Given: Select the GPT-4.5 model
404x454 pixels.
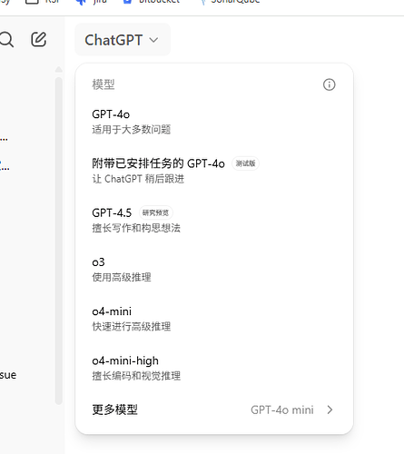Looking at the screenshot, I should (214, 221).
